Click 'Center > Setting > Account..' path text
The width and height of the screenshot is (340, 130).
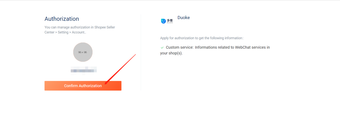pyautogui.click(x=65, y=32)
